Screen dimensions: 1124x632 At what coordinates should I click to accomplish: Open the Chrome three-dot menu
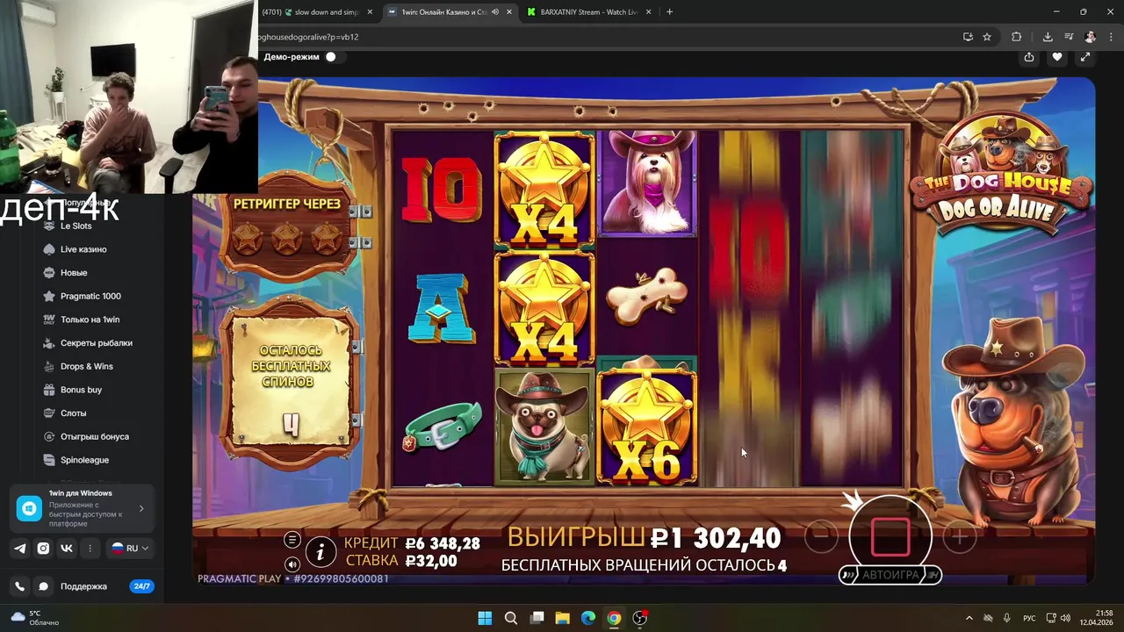click(x=1111, y=37)
